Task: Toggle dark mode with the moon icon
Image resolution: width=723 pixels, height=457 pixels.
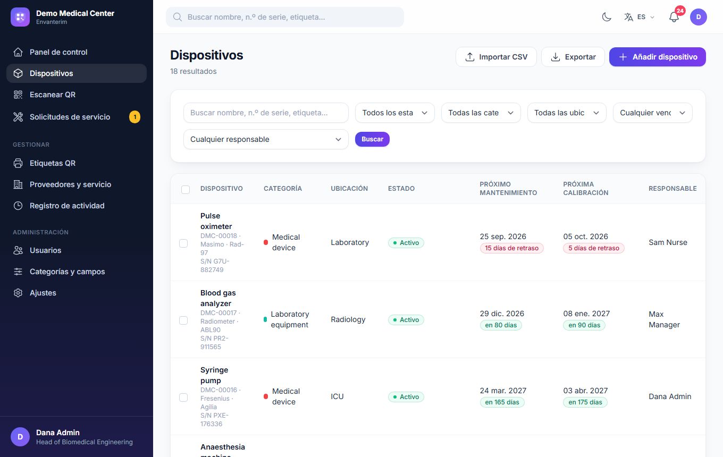Action: 607,17
